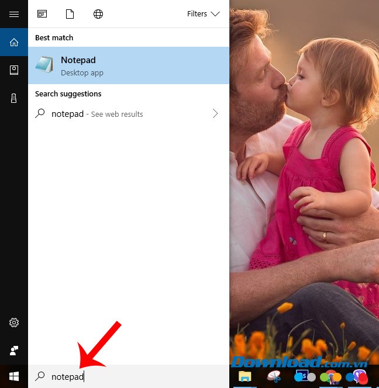Launch the Snipping Tool from the taskbar
Viewport: 379px width, 388px height.
click(x=274, y=377)
